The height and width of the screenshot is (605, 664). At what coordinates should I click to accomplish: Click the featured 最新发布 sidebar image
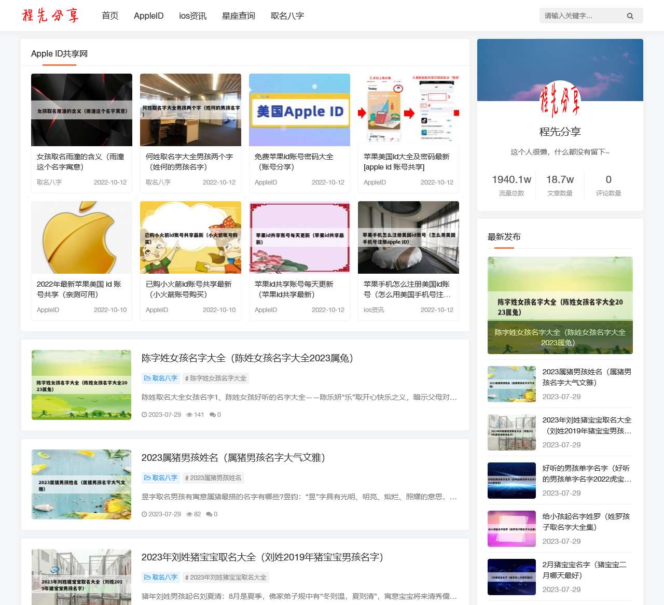pos(560,305)
